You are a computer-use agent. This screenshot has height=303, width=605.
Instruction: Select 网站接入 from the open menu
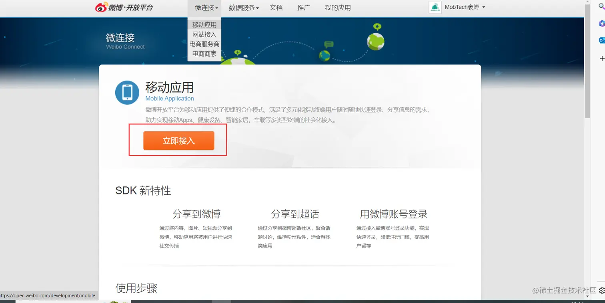point(204,34)
